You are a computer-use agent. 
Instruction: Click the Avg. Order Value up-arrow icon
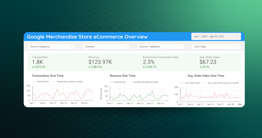click(200, 67)
